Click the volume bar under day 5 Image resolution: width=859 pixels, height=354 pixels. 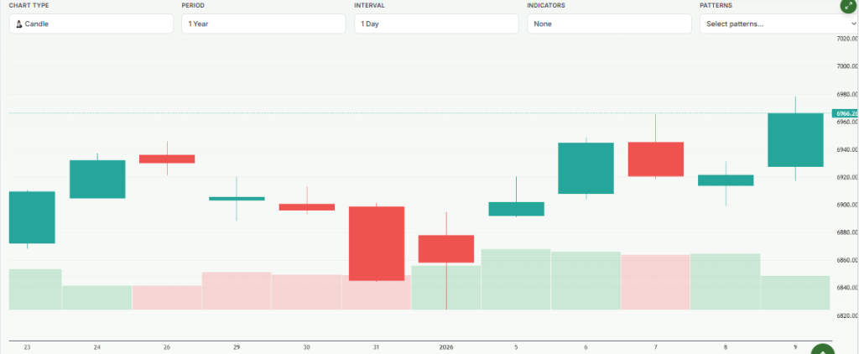pos(516,279)
